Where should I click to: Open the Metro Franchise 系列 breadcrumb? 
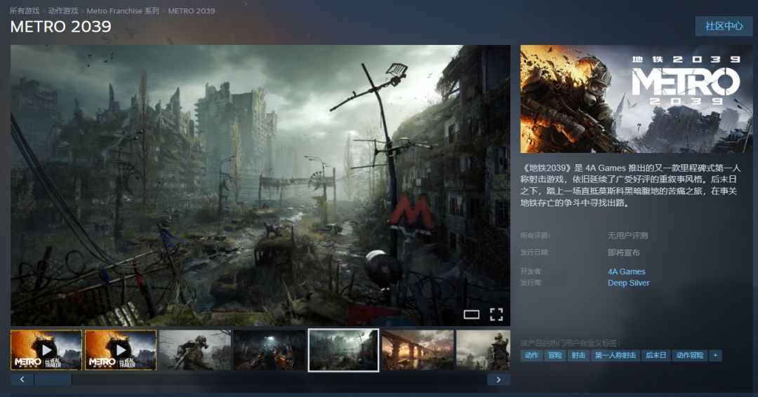pyautogui.click(x=123, y=11)
